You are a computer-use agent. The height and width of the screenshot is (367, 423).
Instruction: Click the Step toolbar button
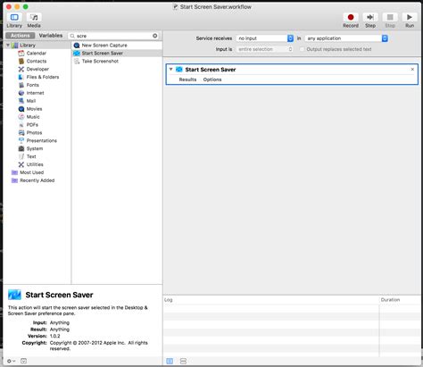(370, 21)
